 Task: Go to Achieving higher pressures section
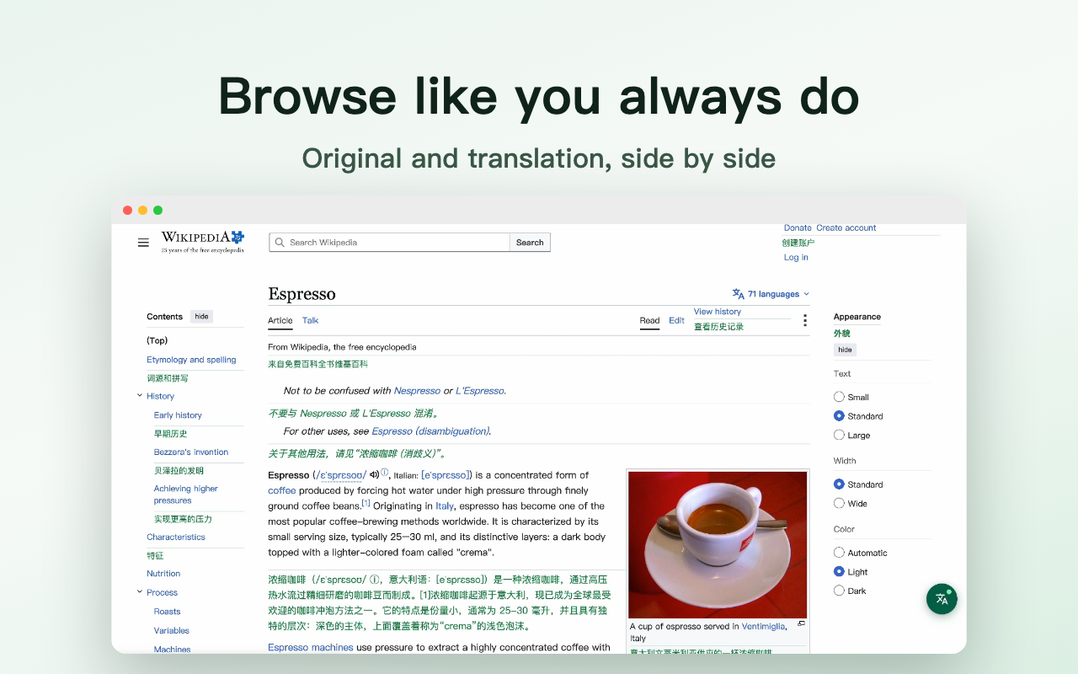click(x=186, y=495)
